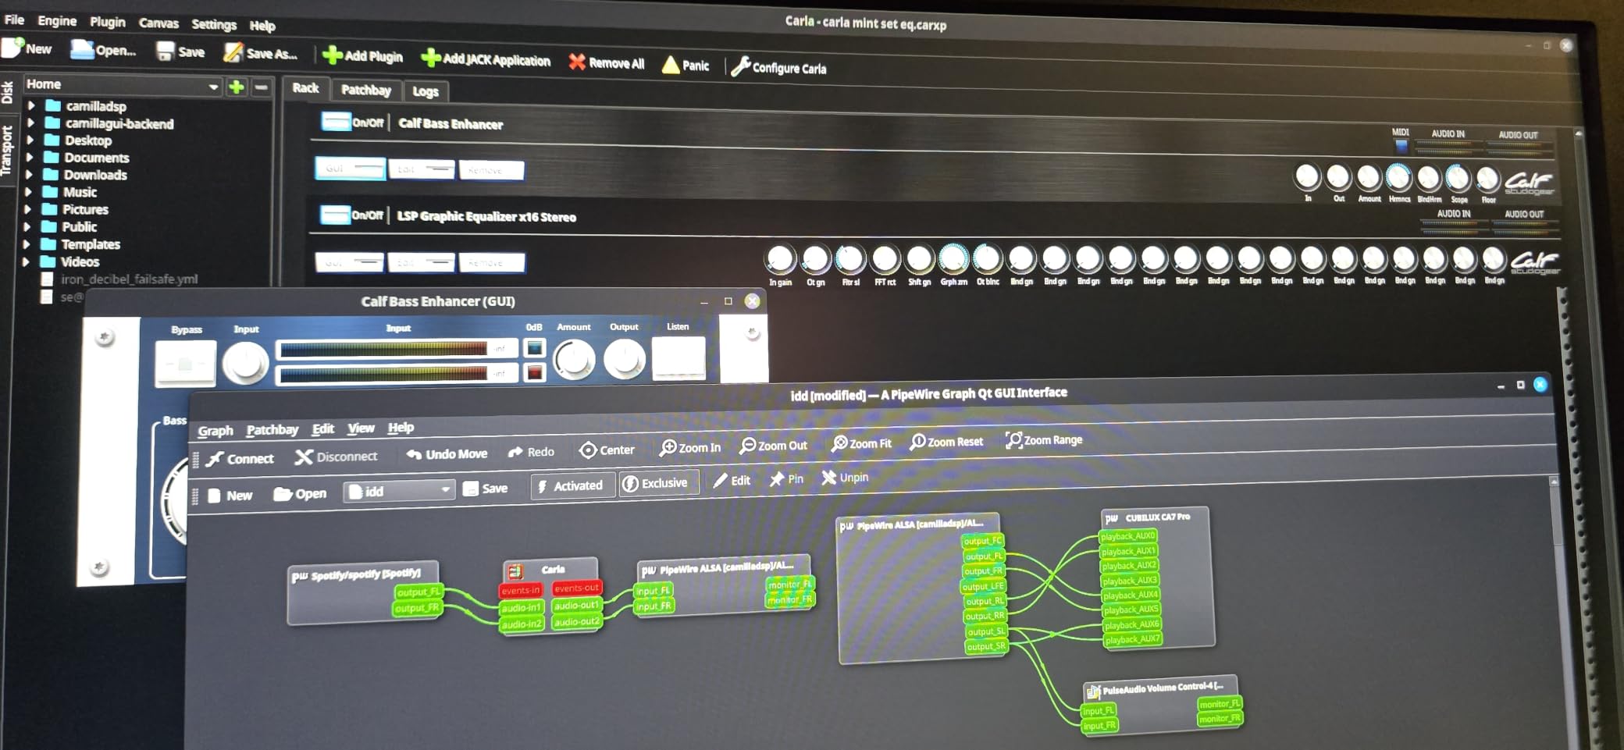The height and width of the screenshot is (750, 1624).
Task: Click Save in the Carla toolbar
Action: pos(180,52)
